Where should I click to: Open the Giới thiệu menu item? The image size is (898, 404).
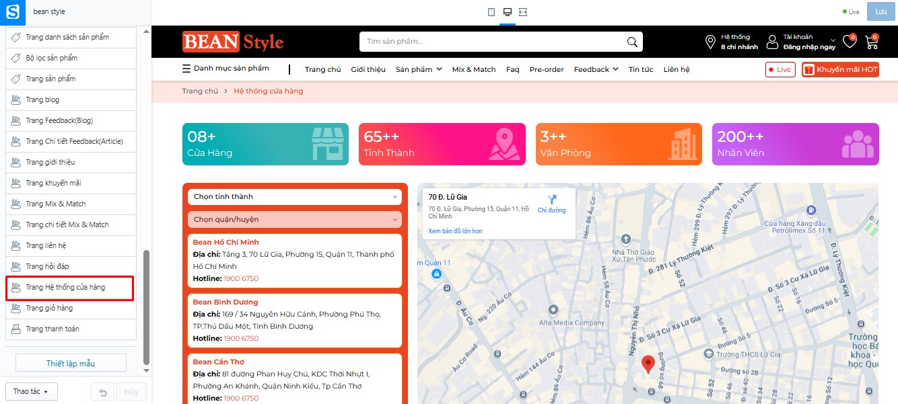(x=368, y=69)
